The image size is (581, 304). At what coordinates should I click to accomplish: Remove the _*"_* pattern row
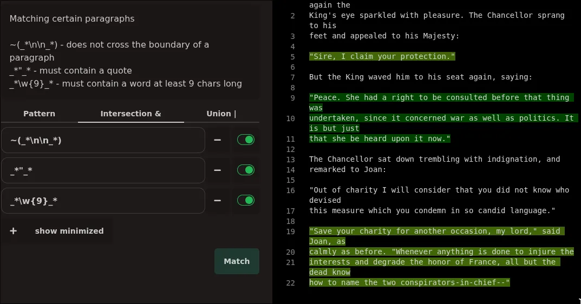click(217, 170)
